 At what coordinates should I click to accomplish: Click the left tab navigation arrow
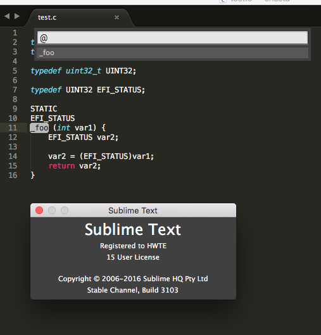pyautogui.click(x=7, y=16)
